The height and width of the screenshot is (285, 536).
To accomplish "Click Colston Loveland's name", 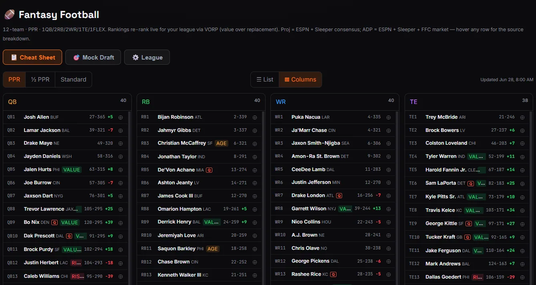I will 446,143.
